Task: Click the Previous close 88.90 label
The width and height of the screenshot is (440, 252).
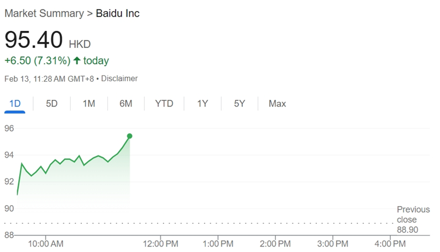Action: point(413,219)
